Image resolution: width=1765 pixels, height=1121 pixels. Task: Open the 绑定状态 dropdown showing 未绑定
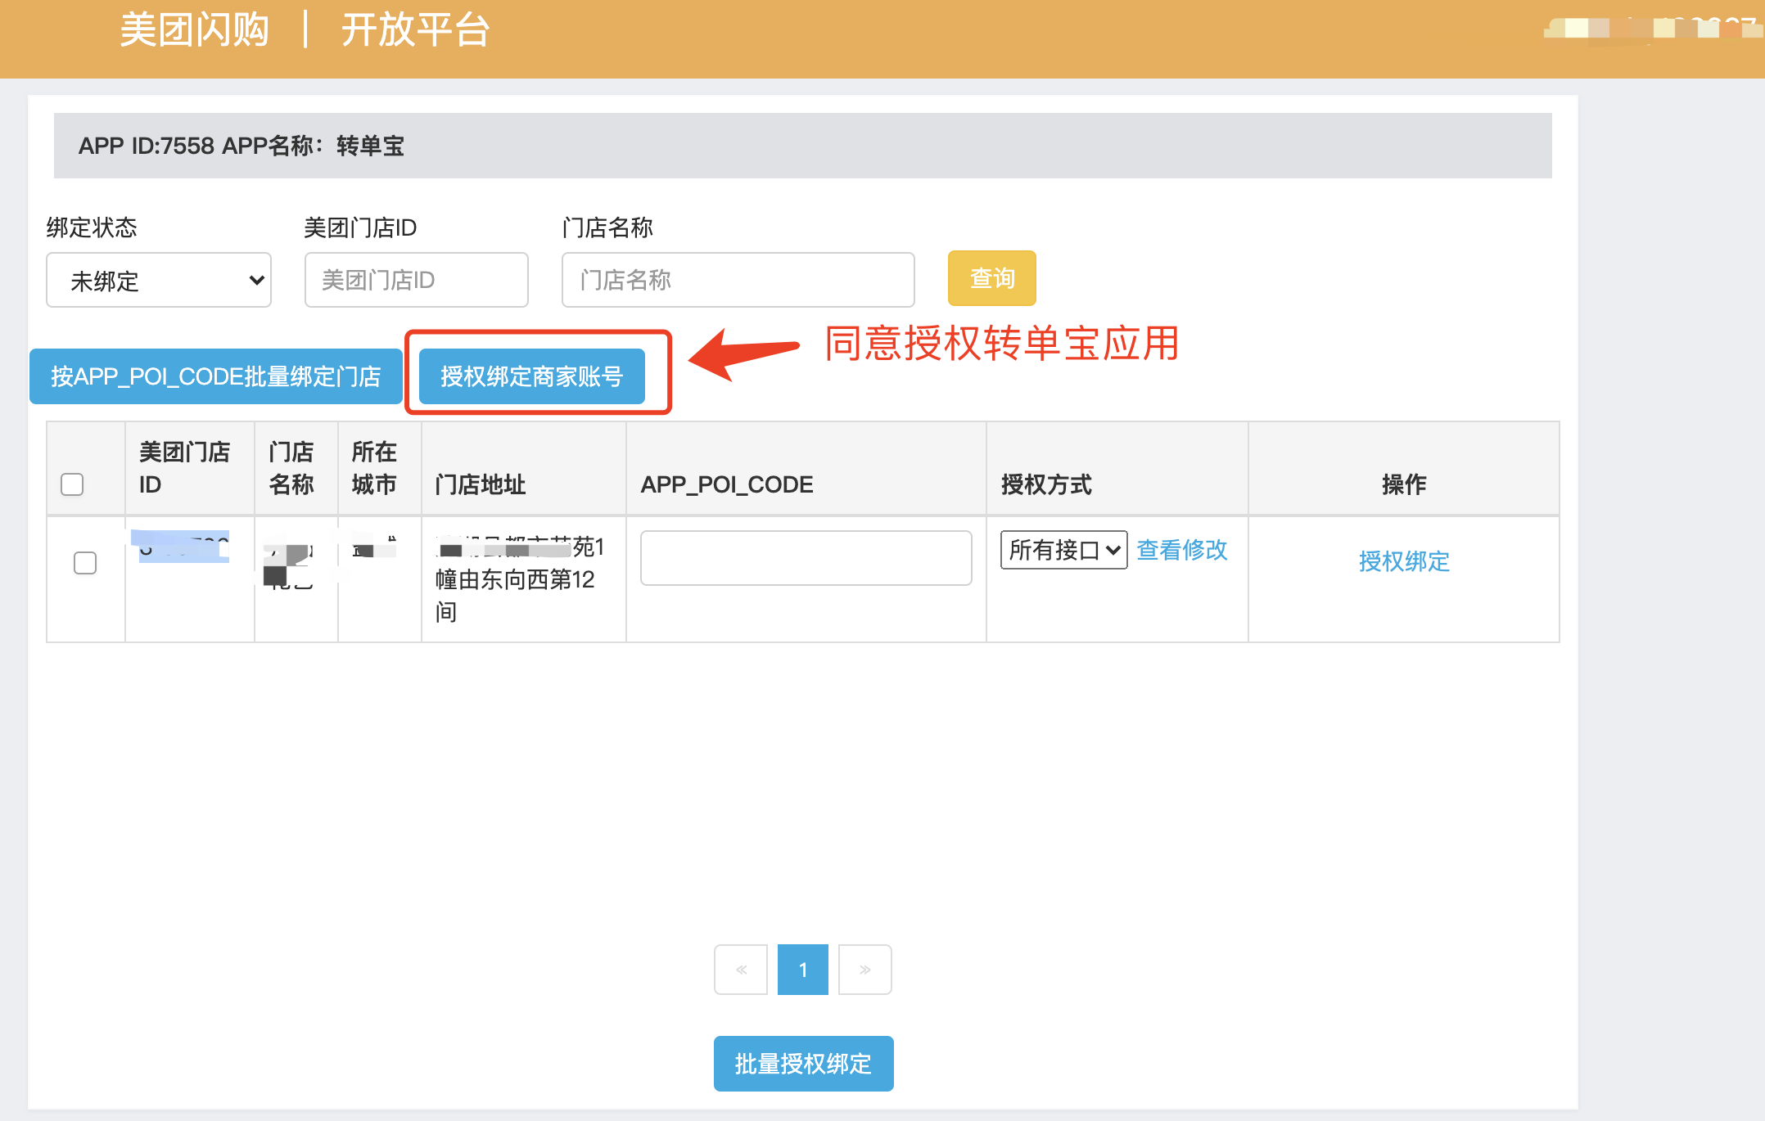pos(159,280)
